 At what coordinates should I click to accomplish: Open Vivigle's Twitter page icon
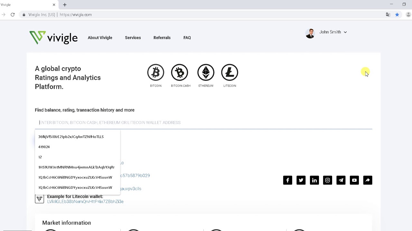click(301, 180)
